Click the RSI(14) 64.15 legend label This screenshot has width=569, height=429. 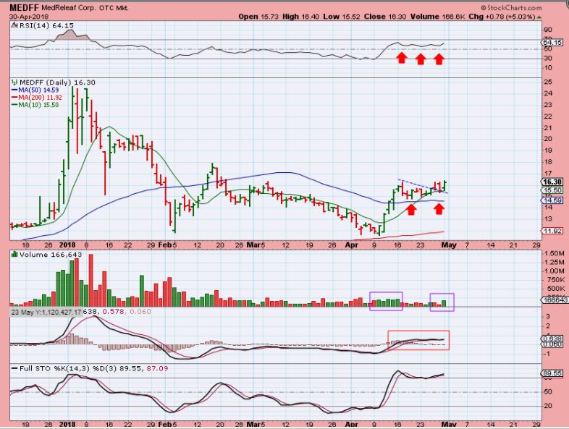pyautogui.click(x=46, y=25)
